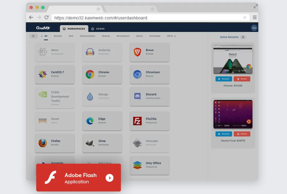
Task: Open the CUDA Development Toolkit icon
Action: [42, 94]
